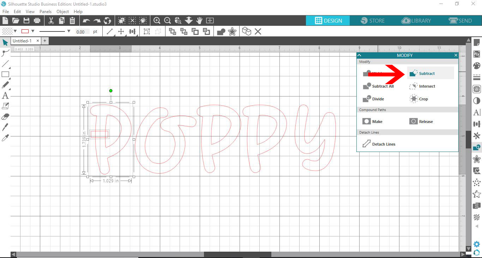The image size is (482, 258).
Task: Open the File menu
Action: point(5,12)
